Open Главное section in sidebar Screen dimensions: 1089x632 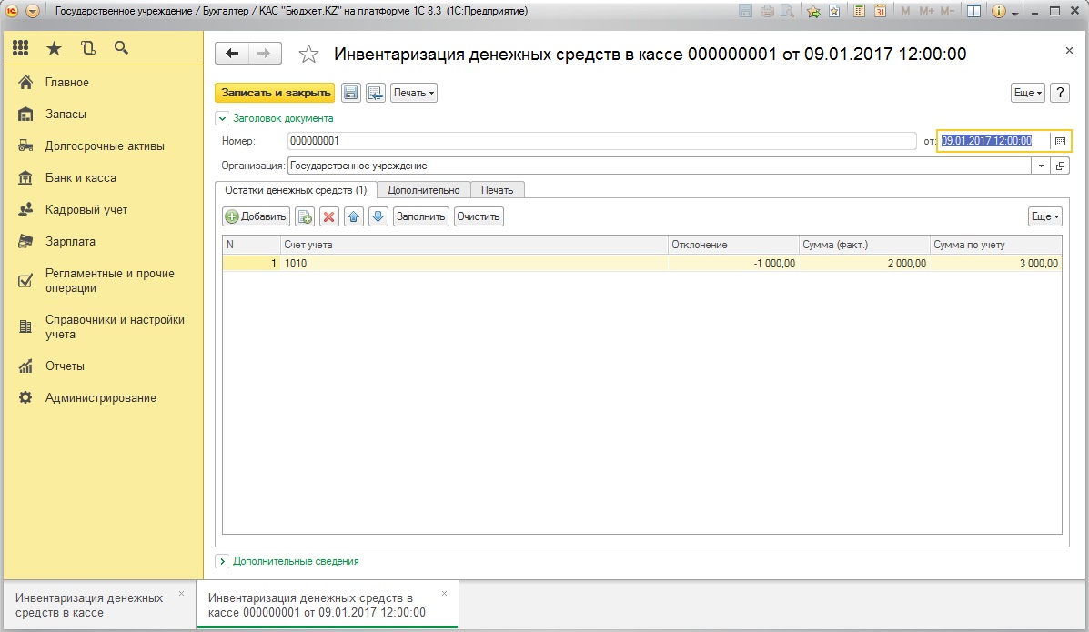pyautogui.click(x=67, y=83)
